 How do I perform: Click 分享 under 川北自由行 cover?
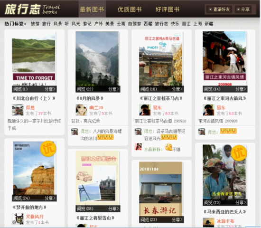click(50, 89)
